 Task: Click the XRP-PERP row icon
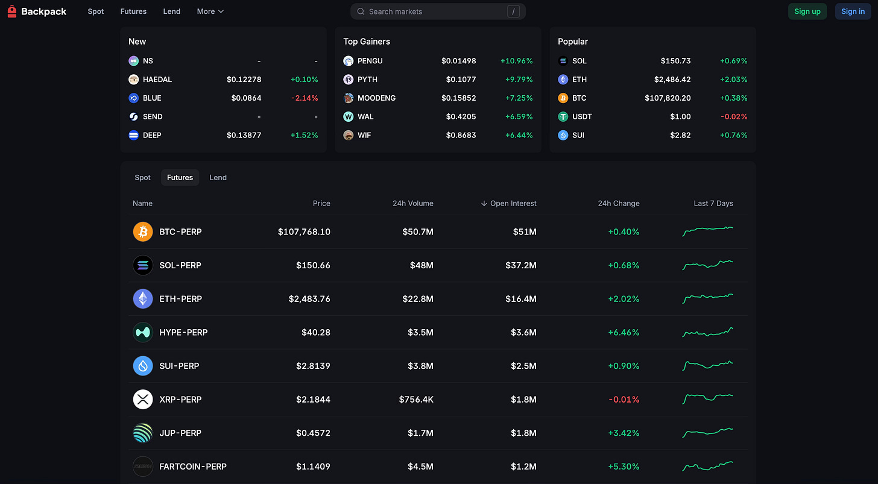pos(143,400)
